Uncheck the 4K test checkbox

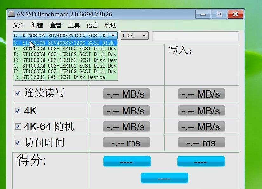pyautogui.click(x=18, y=111)
